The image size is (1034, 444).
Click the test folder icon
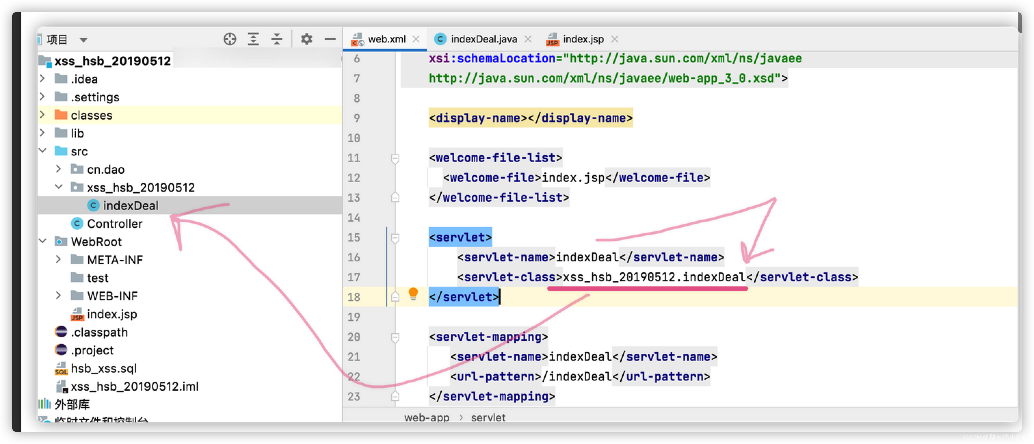(x=77, y=277)
